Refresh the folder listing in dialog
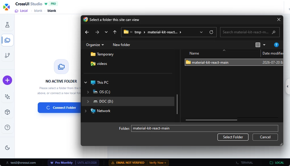 pos(211,32)
